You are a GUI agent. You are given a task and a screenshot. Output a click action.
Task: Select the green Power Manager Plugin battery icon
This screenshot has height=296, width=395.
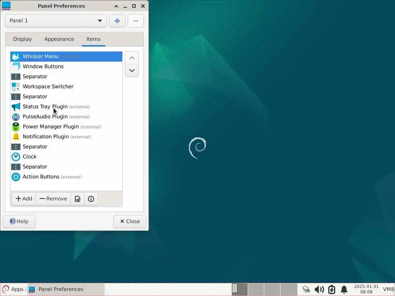15,127
